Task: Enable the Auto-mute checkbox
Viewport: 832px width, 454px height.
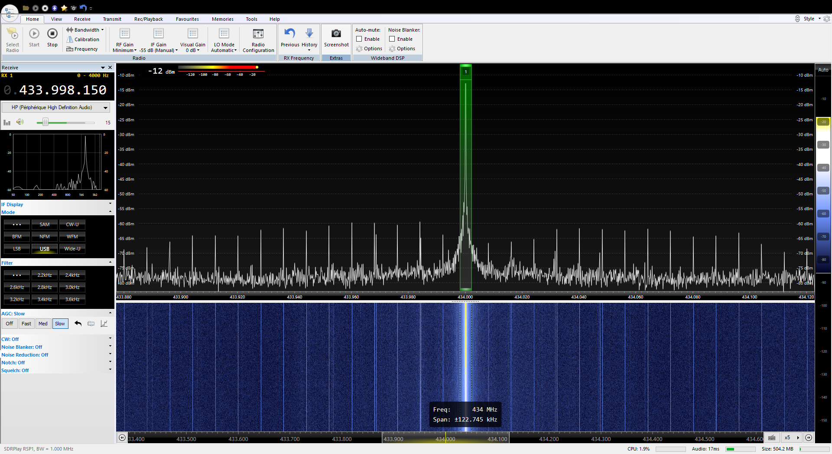Action: tap(359, 39)
